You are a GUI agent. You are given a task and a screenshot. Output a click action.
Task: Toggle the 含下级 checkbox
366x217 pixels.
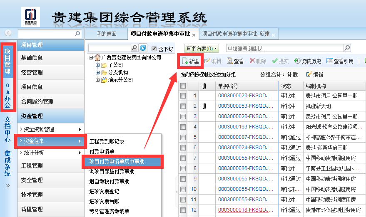click(x=154, y=49)
